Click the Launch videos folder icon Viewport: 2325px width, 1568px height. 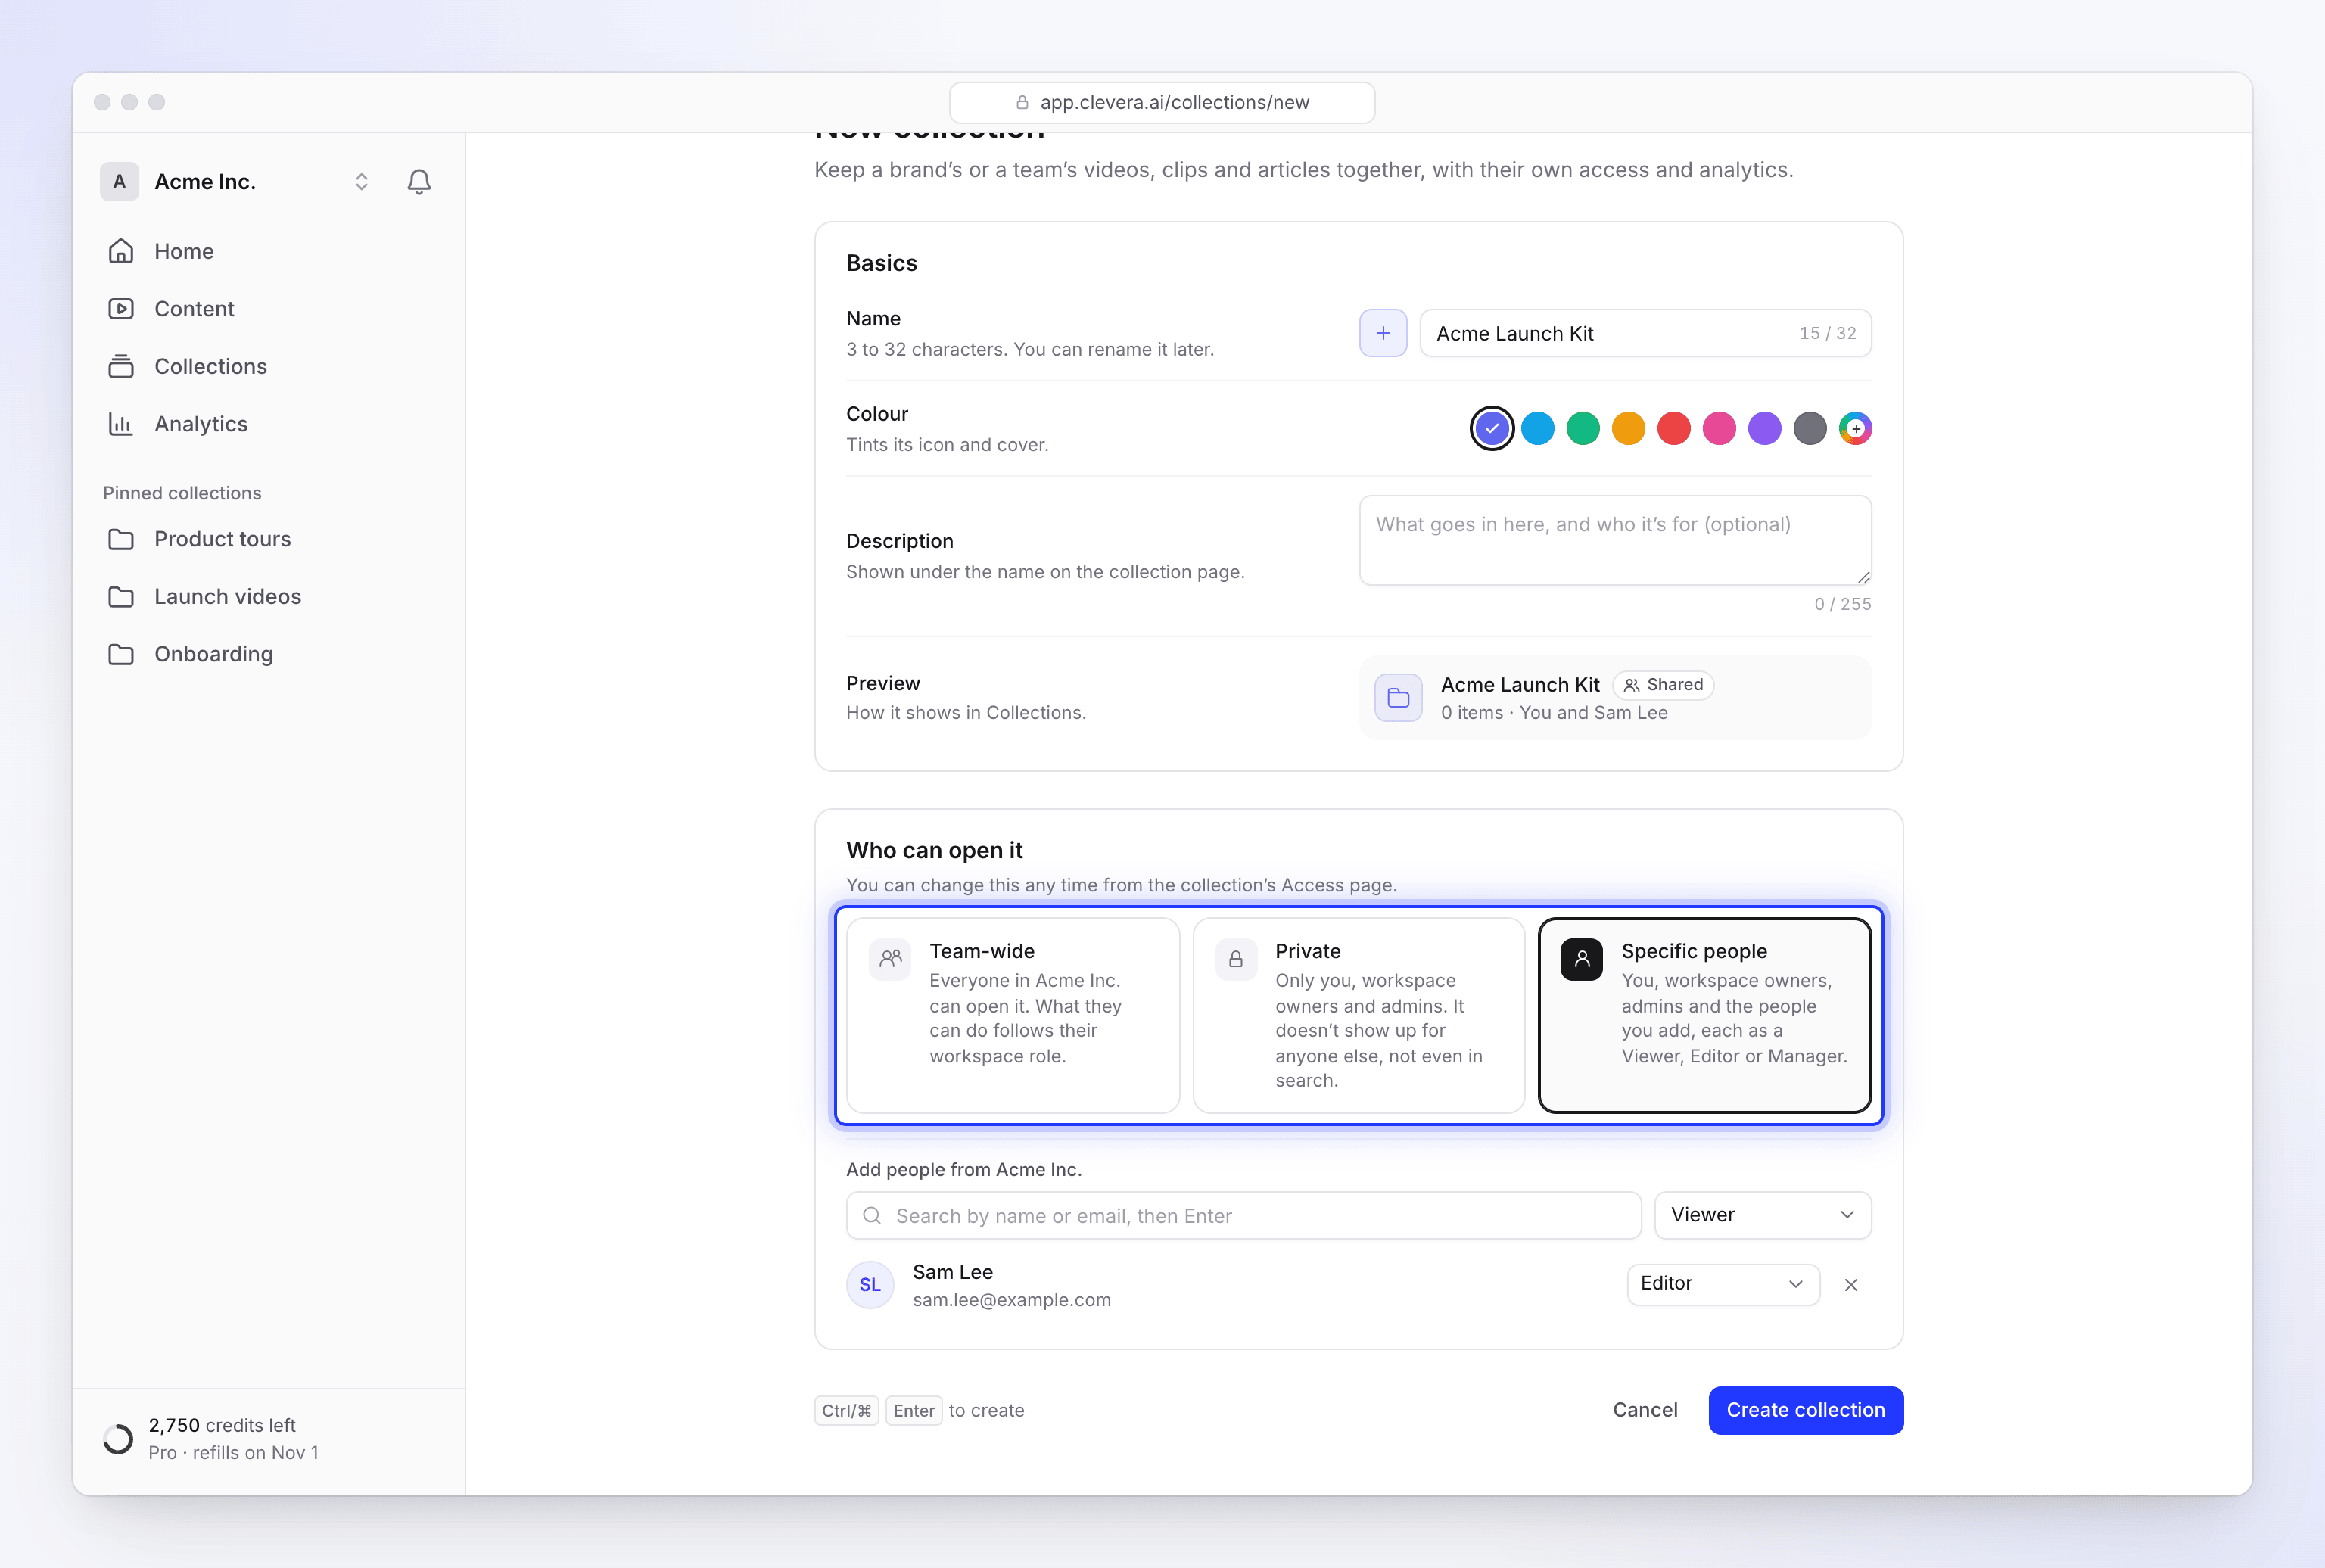click(x=121, y=596)
